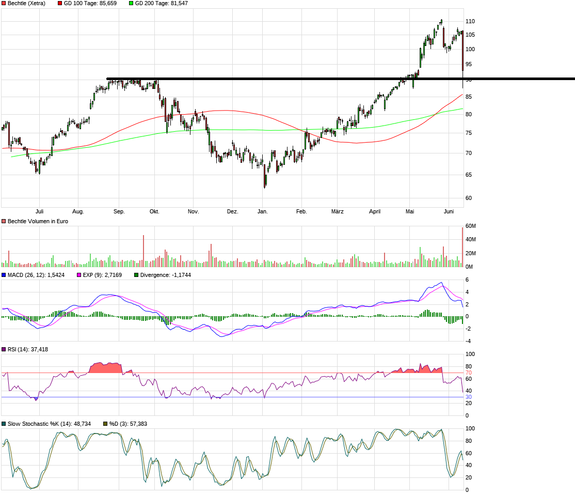Select the Okt. label on time axis
575x495 pixels.
(154, 211)
